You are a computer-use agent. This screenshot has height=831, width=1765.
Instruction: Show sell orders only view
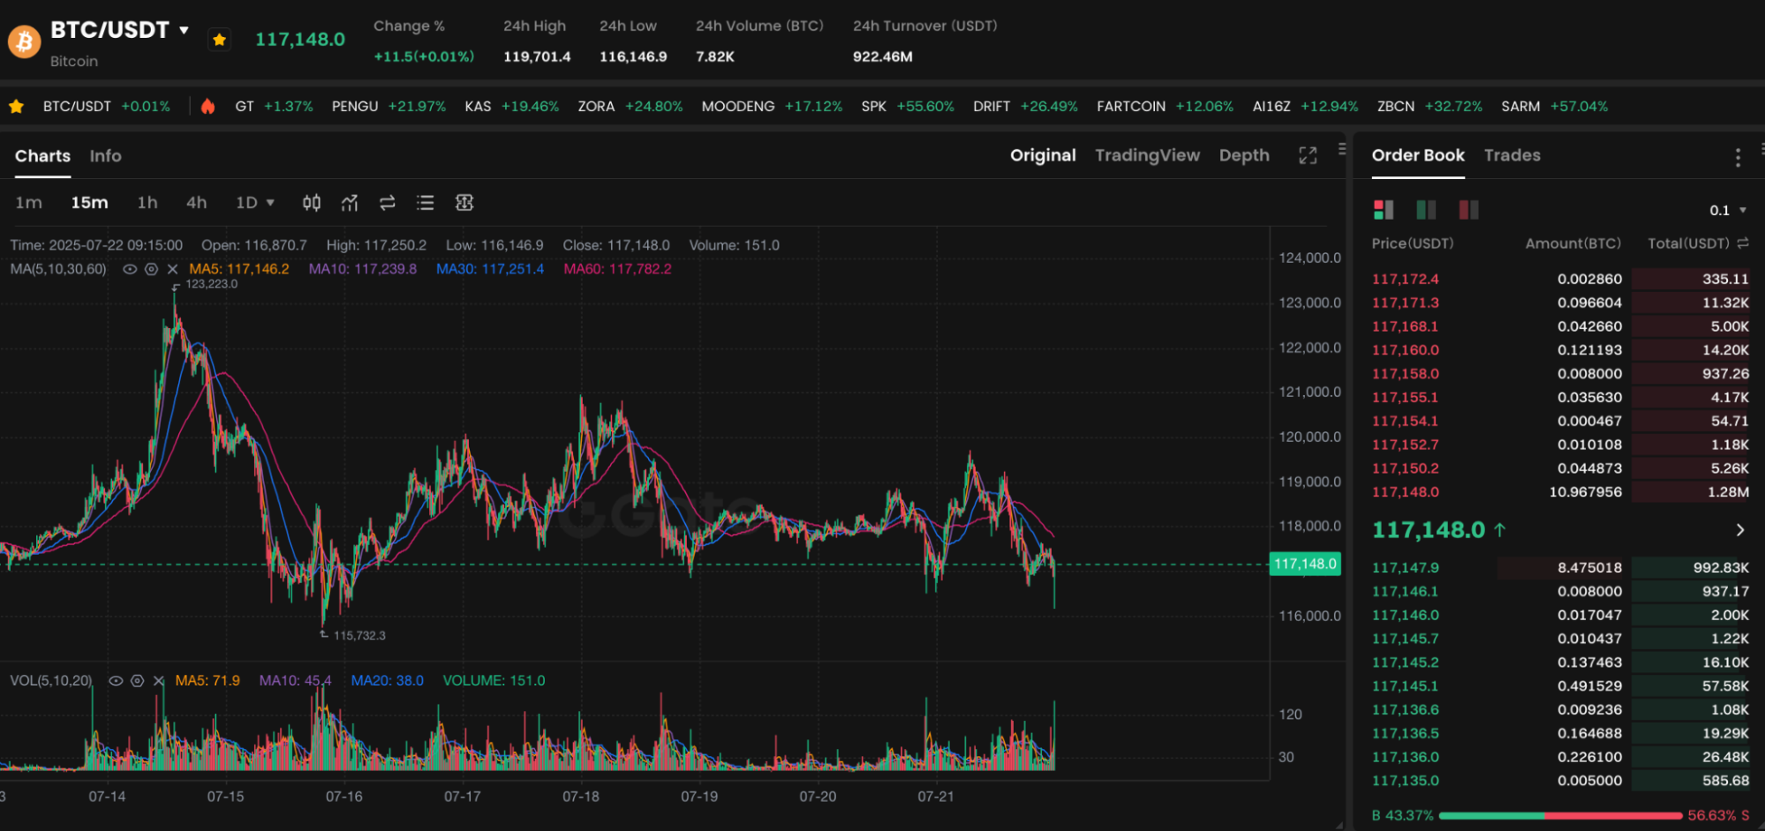1468,209
